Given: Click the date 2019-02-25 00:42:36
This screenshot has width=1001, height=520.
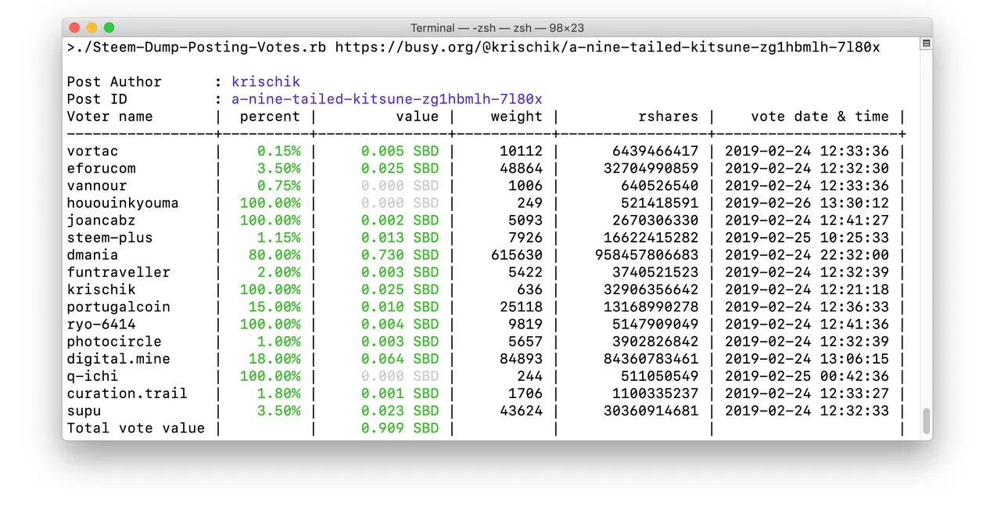Looking at the screenshot, I should point(806,376).
